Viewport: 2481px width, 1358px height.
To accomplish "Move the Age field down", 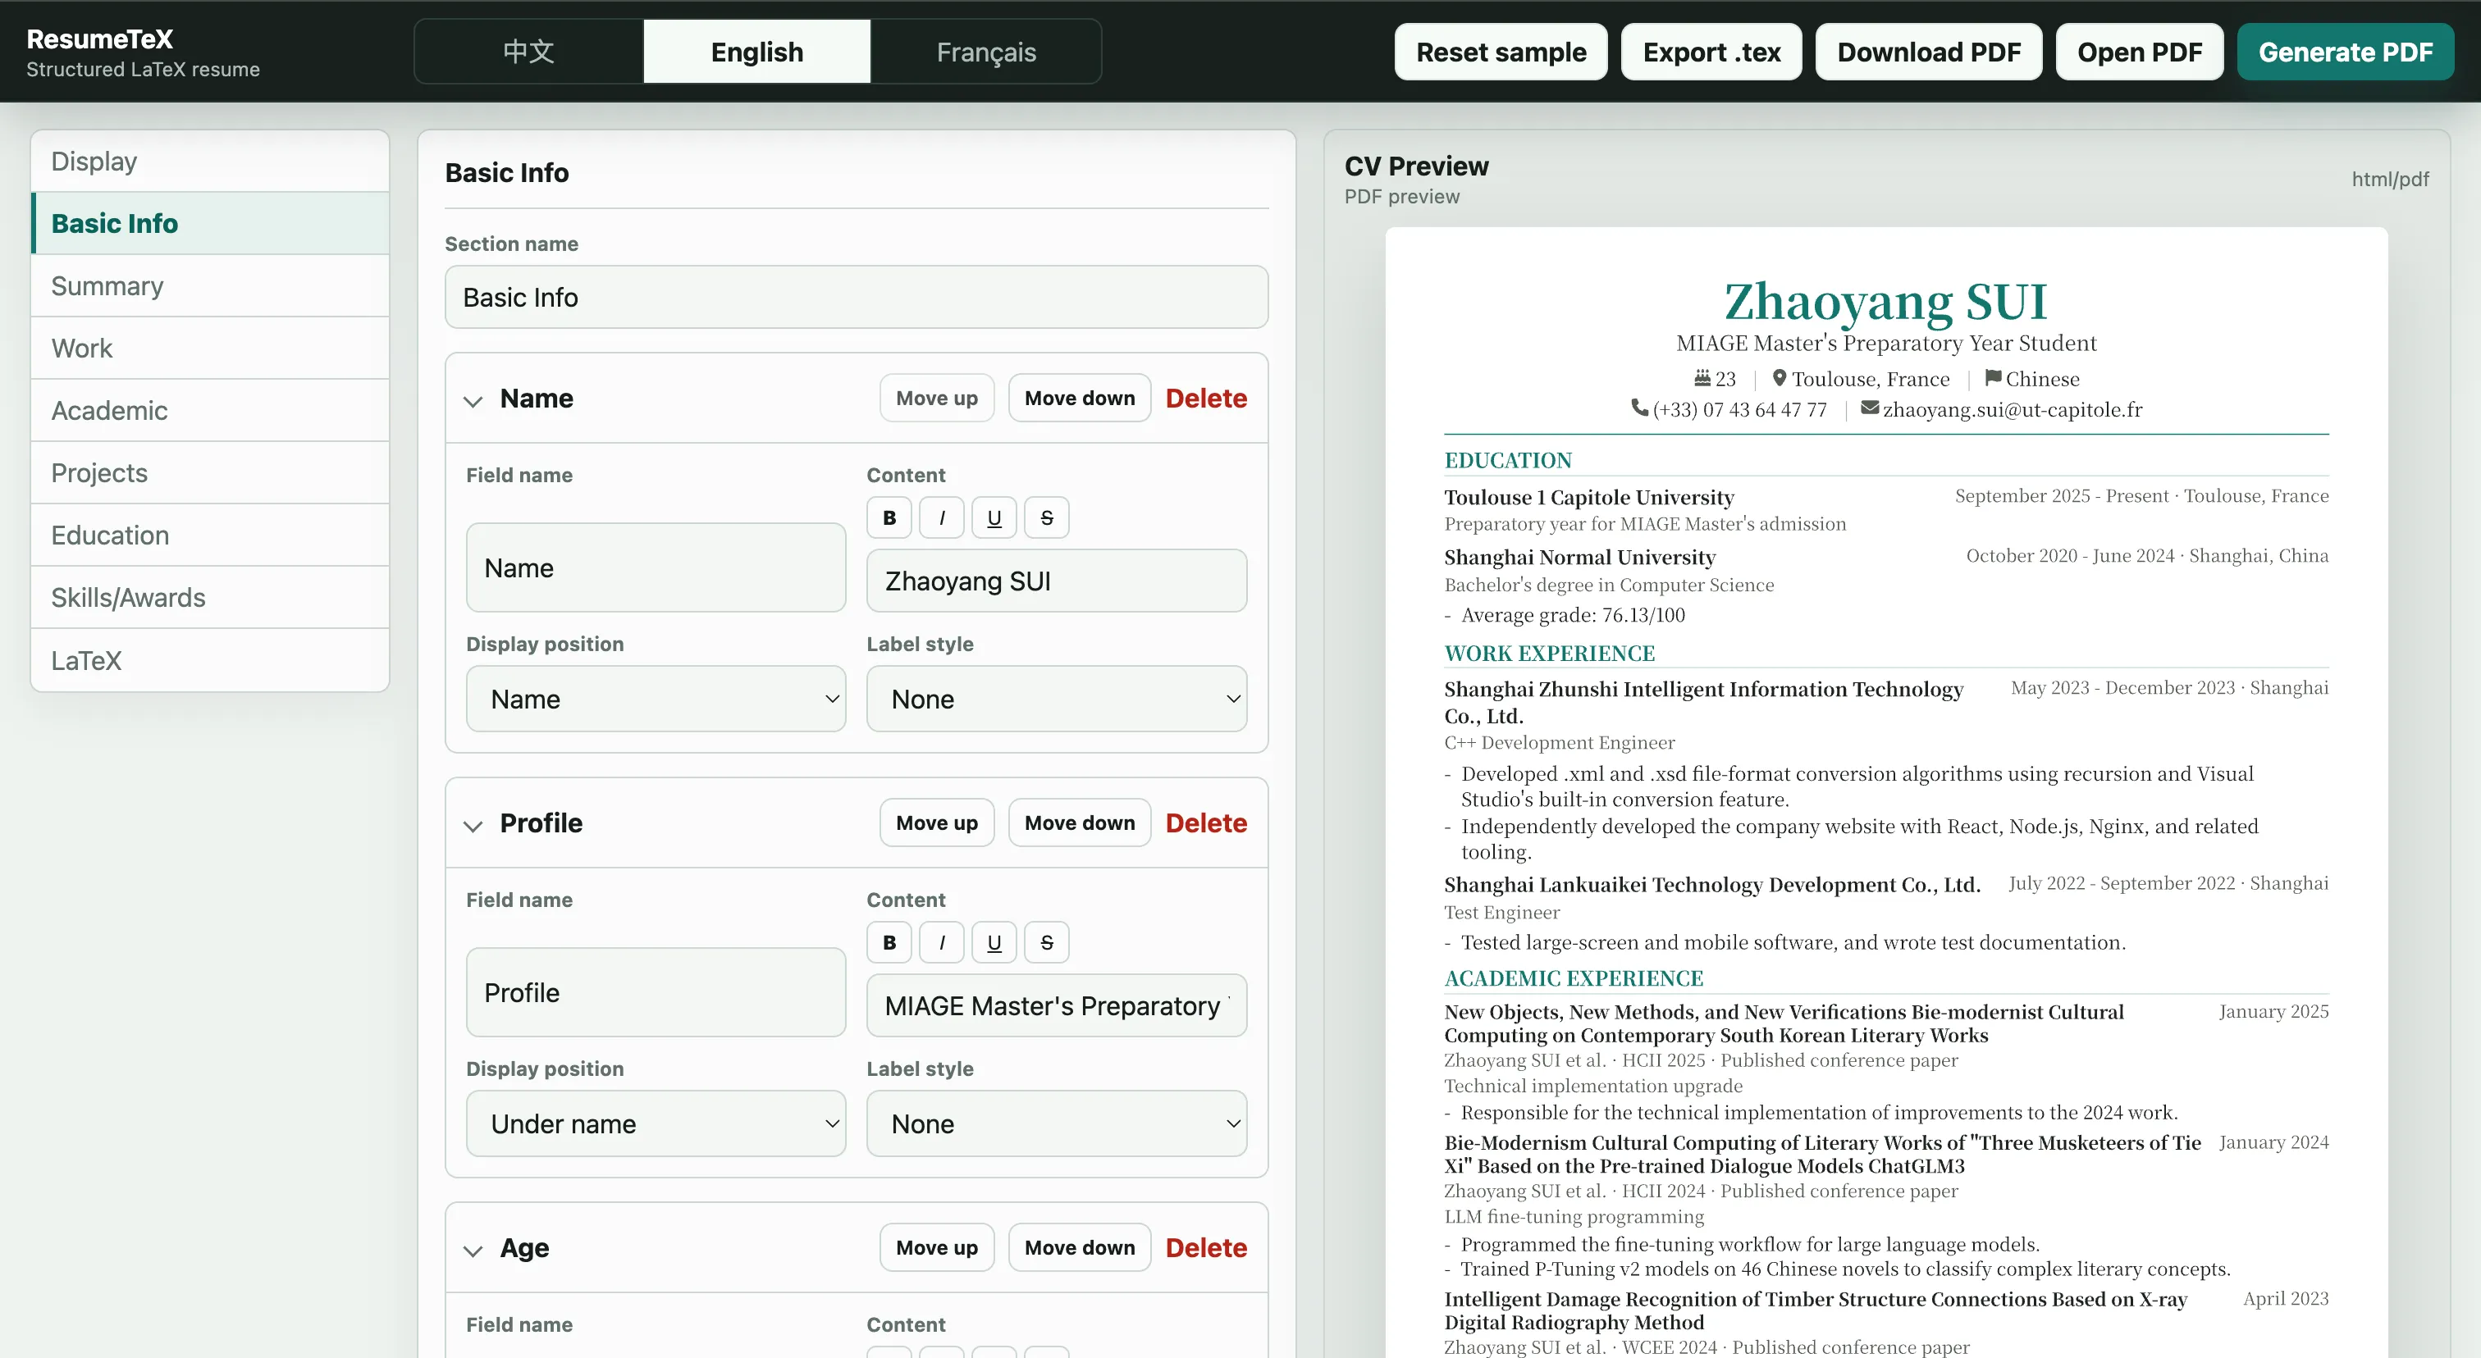I will point(1080,1248).
